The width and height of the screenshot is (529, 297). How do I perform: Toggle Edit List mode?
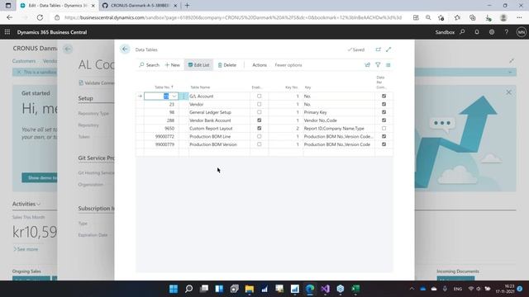[x=198, y=65]
